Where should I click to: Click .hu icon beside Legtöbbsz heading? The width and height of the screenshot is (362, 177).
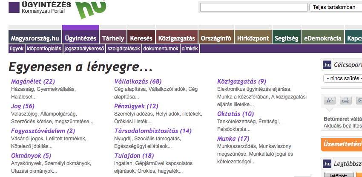pos(327,164)
